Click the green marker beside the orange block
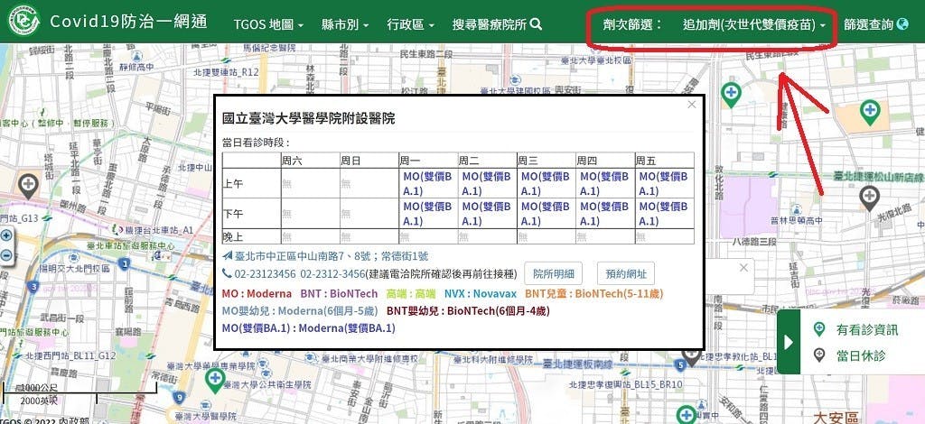Screen dimensions: 925x424 (x=869, y=111)
